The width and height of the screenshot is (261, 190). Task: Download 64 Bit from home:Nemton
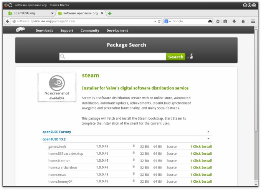point(158,161)
